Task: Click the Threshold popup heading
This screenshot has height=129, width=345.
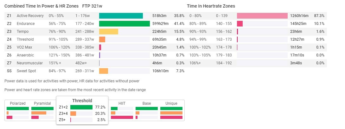Action: pyautogui.click(x=82, y=101)
